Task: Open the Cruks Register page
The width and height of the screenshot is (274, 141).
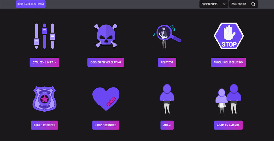Action: (x=44, y=125)
